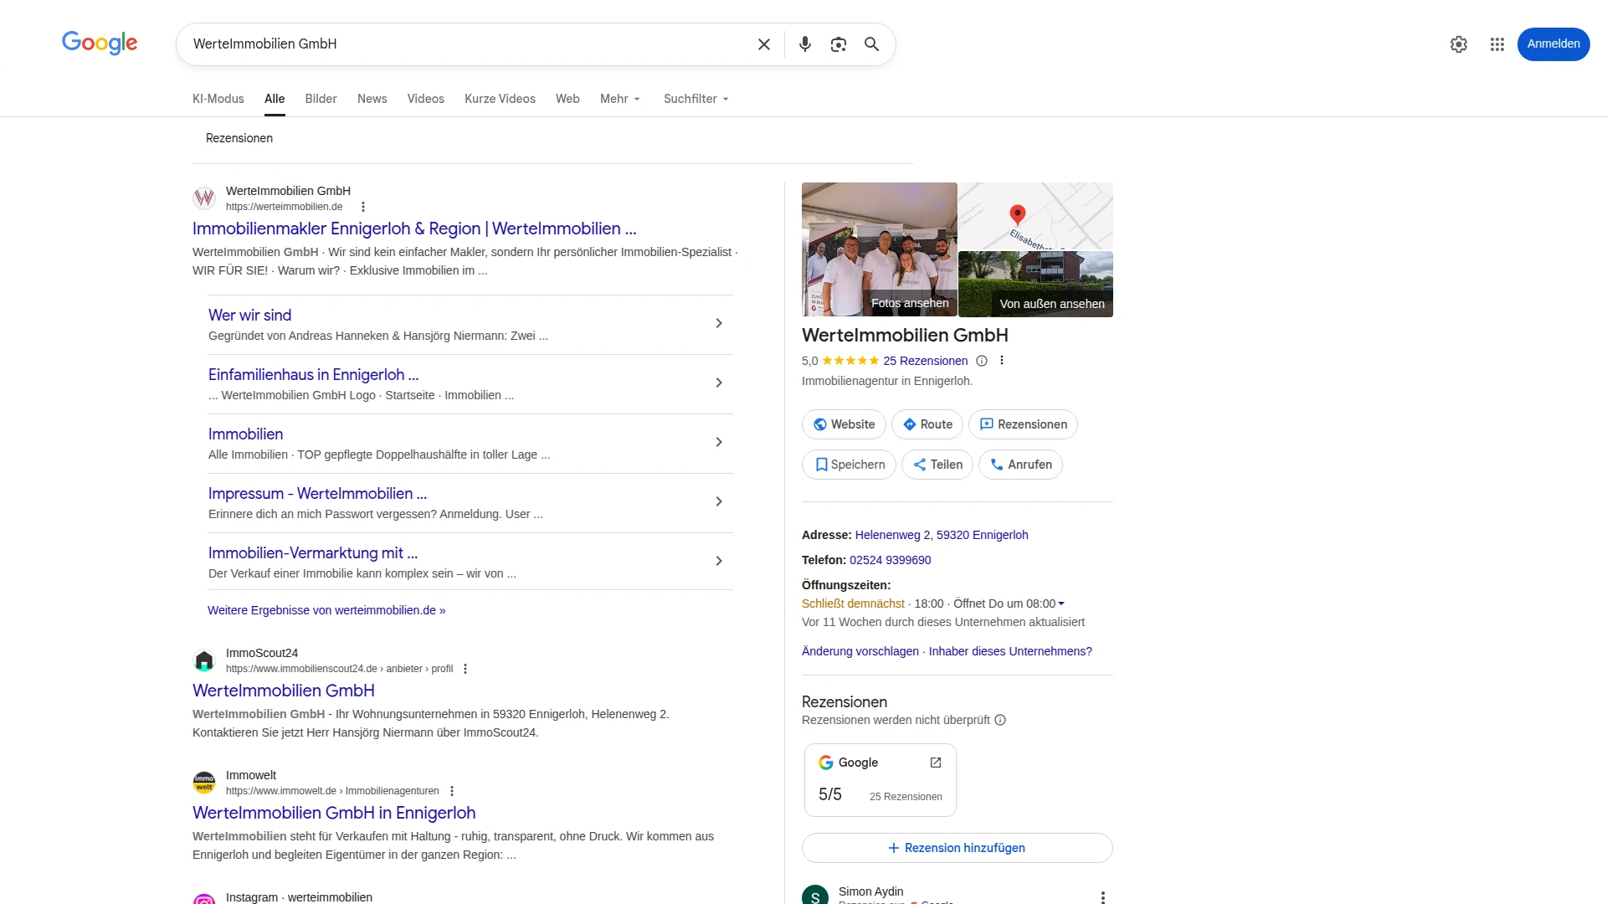
Task: Start voice search with the microphone icon
Action: coord(804,44)
